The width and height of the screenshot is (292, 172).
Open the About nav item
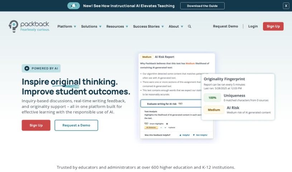click(174, 27)
